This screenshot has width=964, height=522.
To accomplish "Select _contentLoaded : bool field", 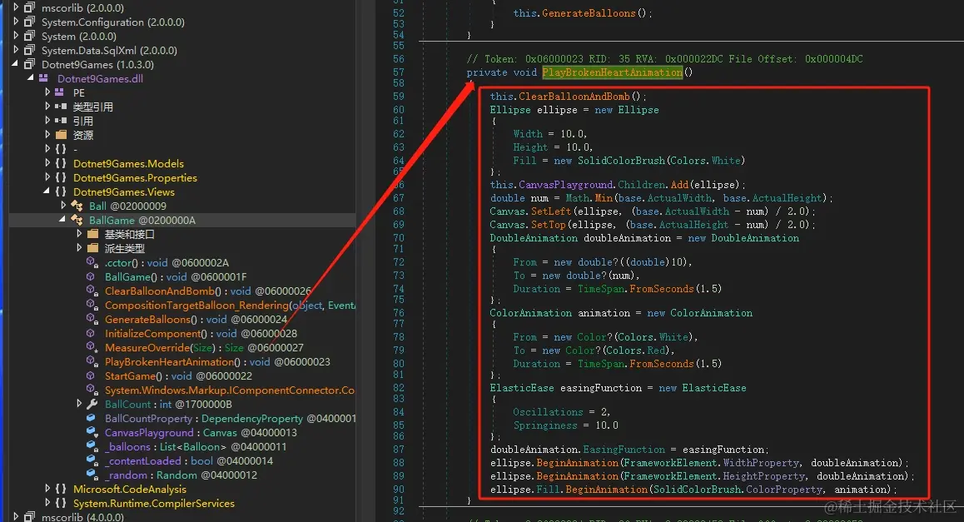I will click(189, 460).
